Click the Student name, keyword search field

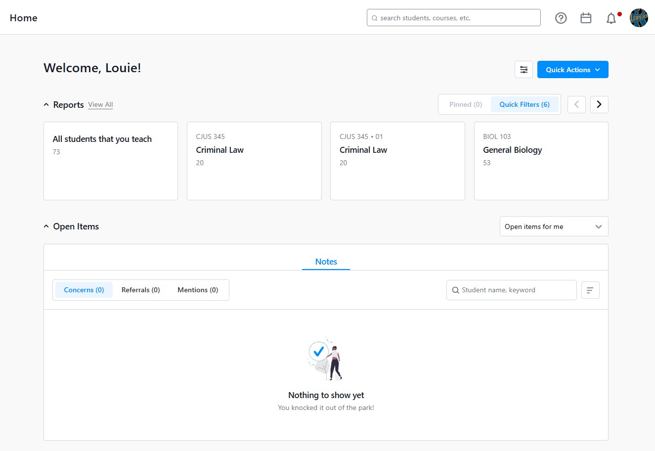(512, 290)
